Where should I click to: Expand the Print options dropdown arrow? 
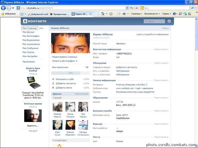[x=128, y=14]
